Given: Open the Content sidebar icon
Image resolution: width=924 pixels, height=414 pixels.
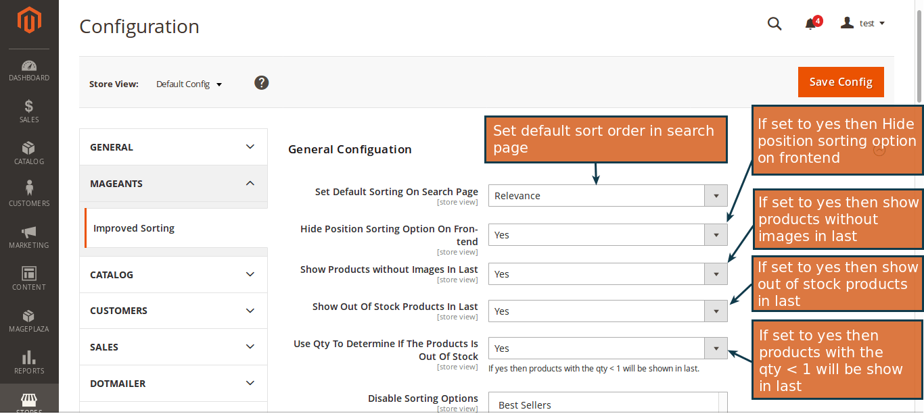Looking at the screenshot, I should coord(29,278).
